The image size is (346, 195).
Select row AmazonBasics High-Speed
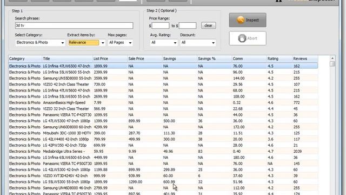(163, 102)
